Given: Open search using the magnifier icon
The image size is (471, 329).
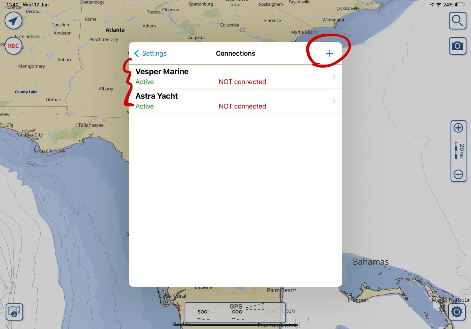Looking at the screenshot, I should click(x=458, y=21).
